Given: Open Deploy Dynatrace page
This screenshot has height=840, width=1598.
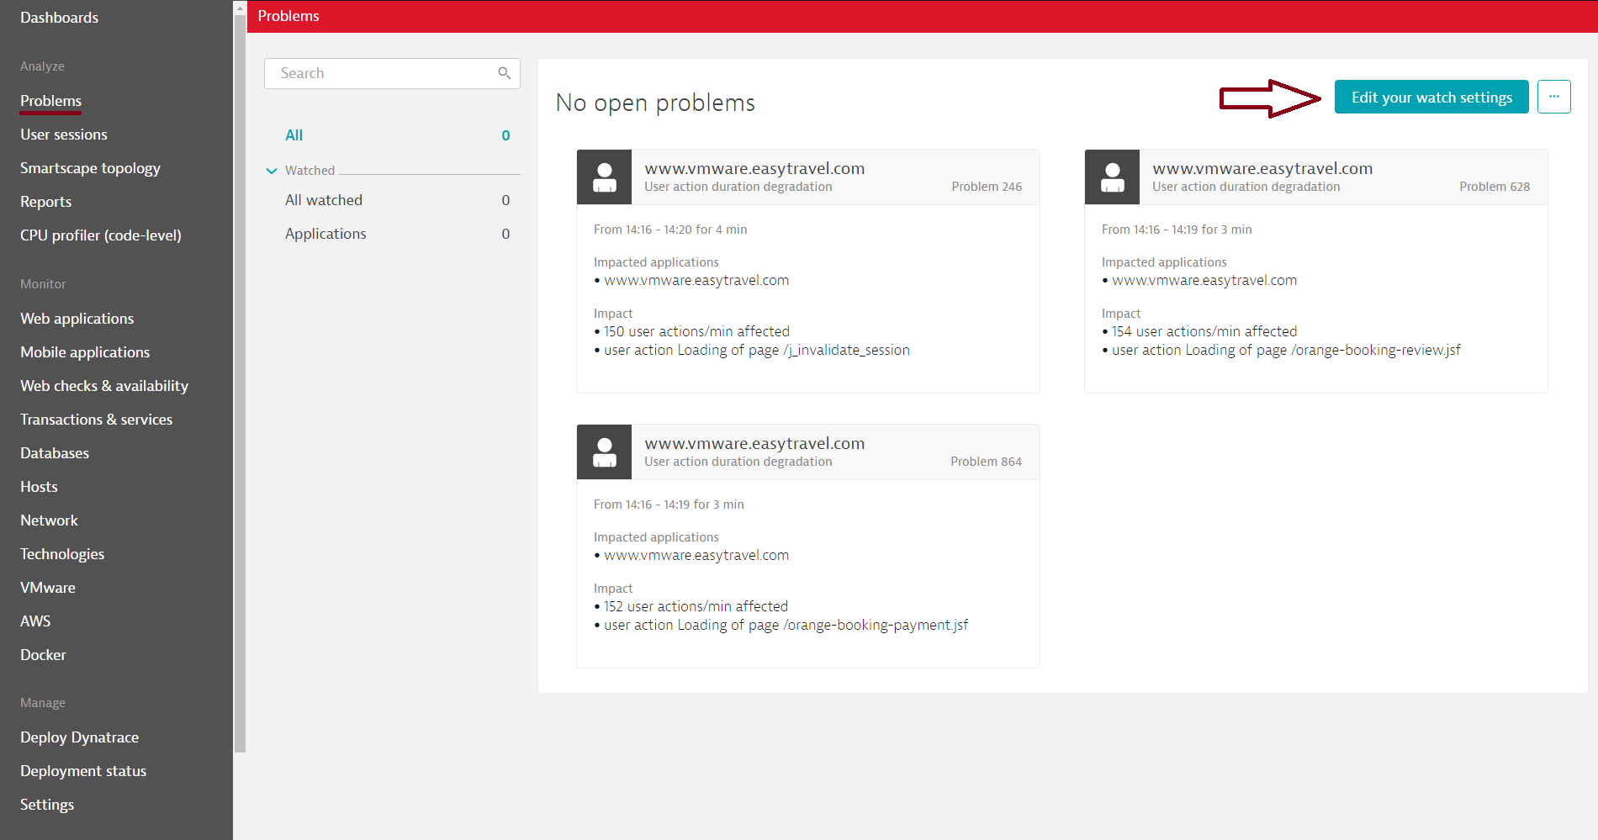Looking at the screenshot, I should 79,737.
